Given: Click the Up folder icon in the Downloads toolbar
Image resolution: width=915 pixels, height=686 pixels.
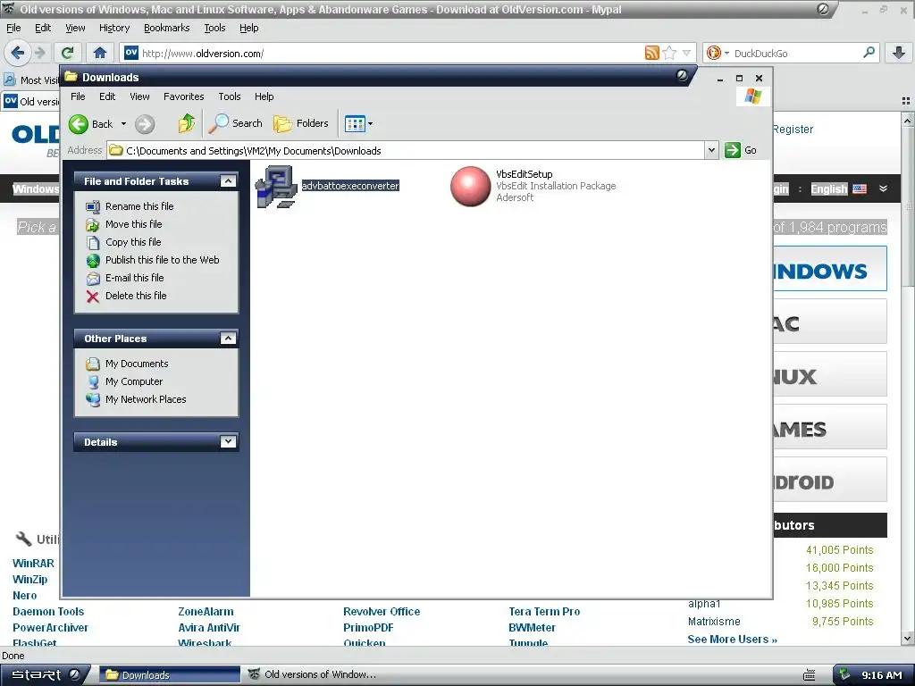Looking at the screenshot, I should click(x=186, y=123).
